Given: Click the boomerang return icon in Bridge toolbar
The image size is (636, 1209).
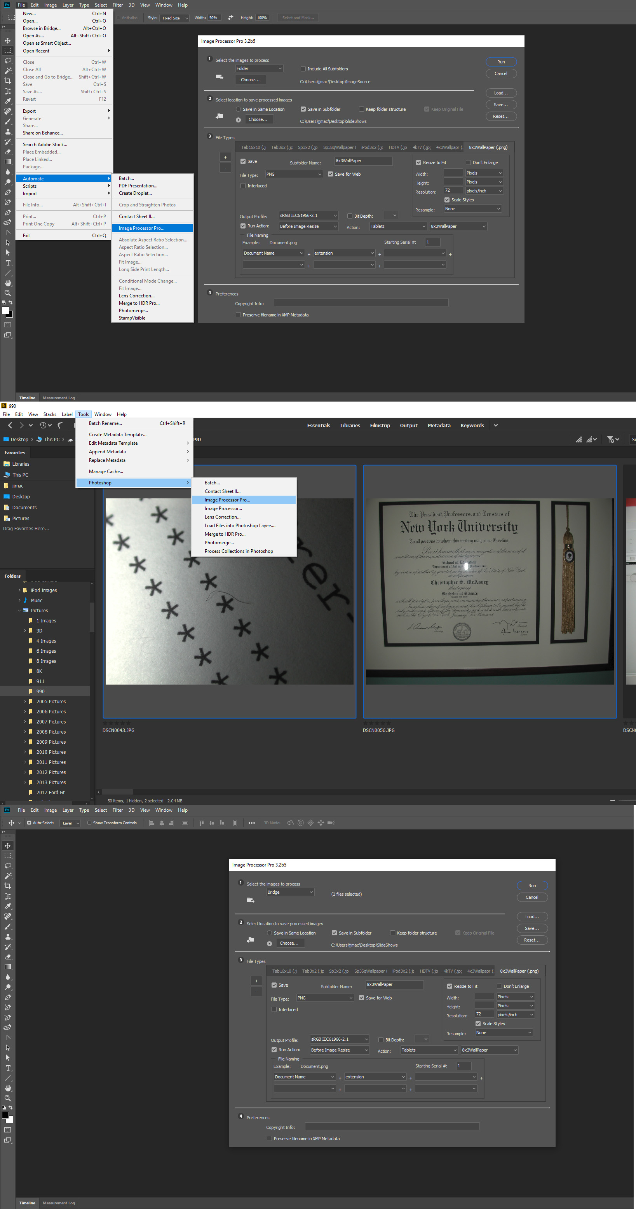Looking at the screenshot, I should (60, 425).
